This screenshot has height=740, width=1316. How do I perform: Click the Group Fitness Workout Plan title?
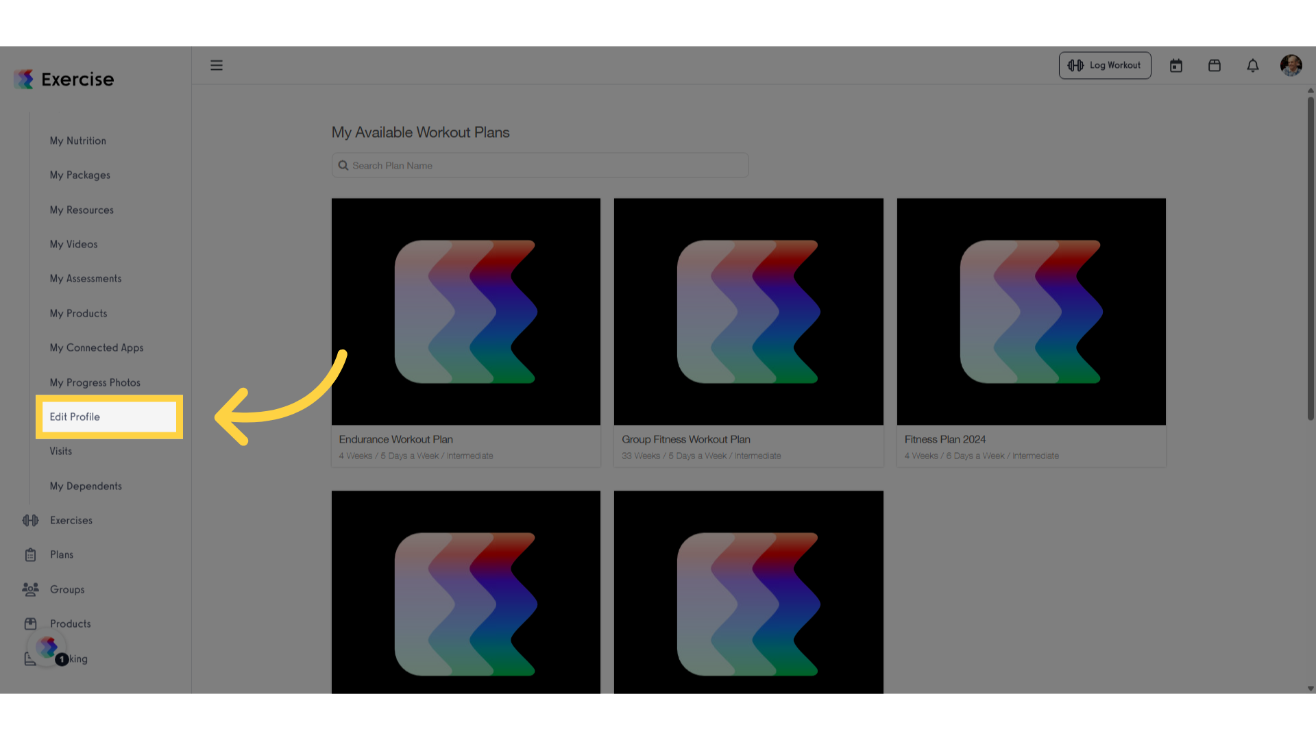(x=686, y=440)
